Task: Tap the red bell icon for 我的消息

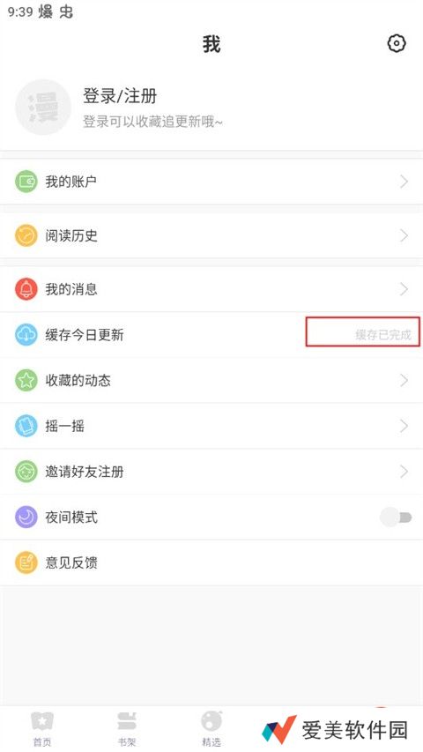Action: (x=26, y=289)
